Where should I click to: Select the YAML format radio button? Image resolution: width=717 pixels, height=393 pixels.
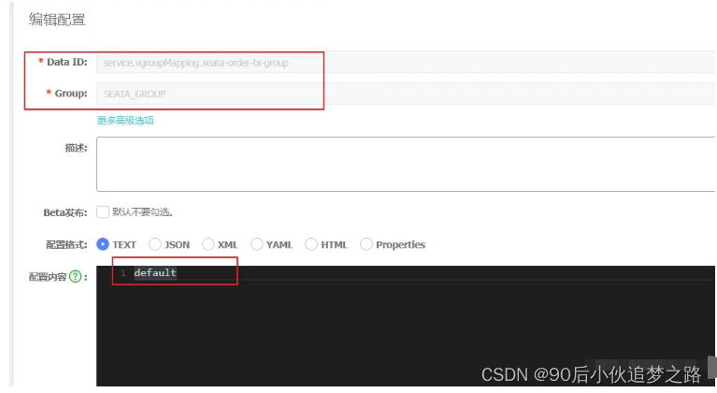(257, 244)
